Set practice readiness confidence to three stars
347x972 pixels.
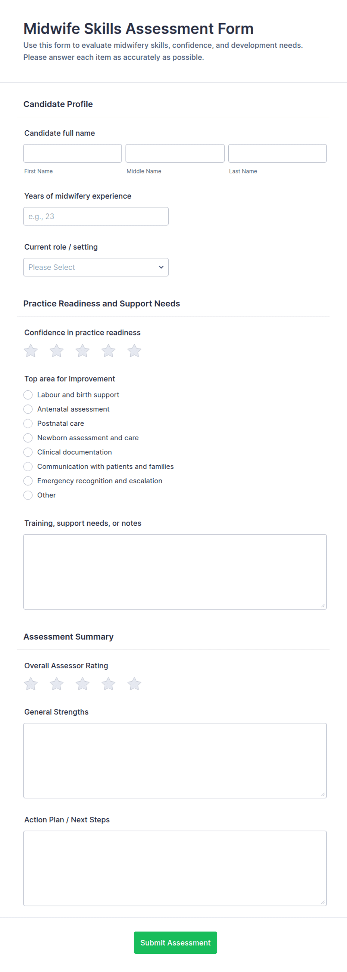pyautogui.click(x=82, y=351)
